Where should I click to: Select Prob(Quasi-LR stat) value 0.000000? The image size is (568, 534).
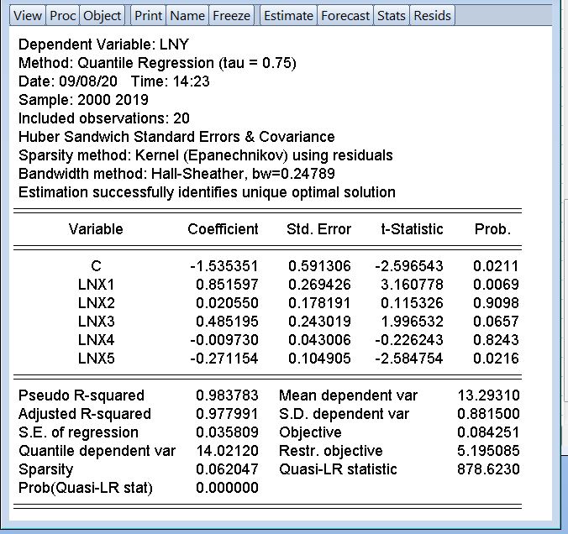tap(227, 488)
